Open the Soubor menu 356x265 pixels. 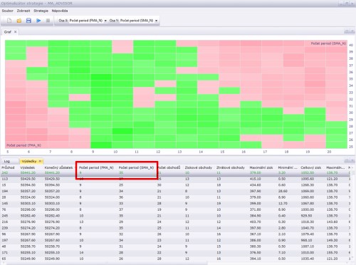tap(8, 11)
